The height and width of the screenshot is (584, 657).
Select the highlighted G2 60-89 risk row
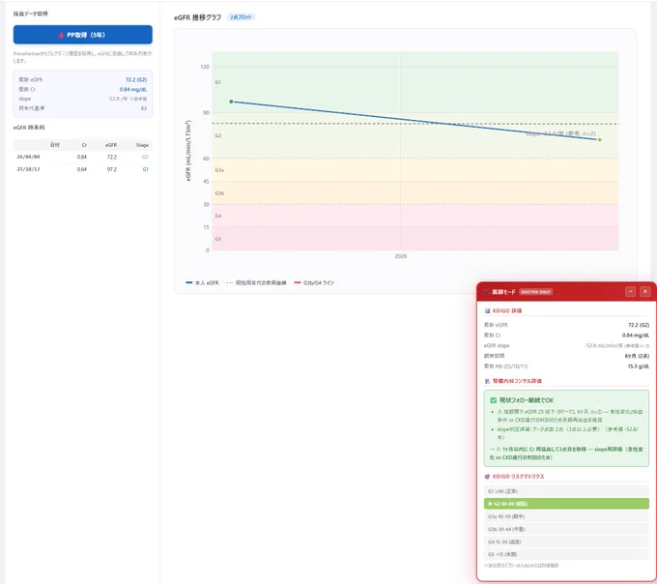point(566,504)
